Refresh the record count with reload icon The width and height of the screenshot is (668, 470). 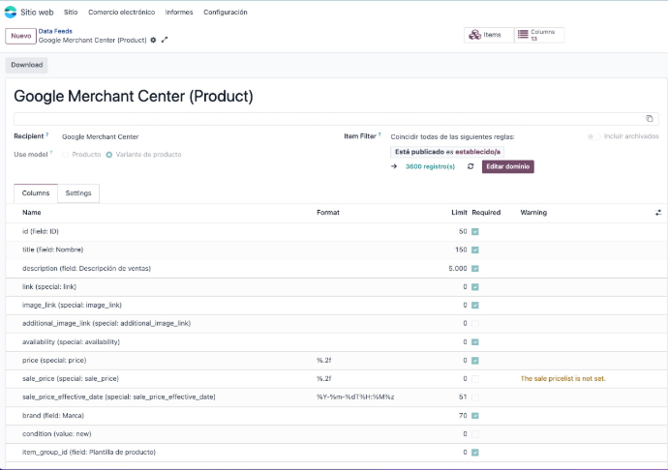click(471, 166)
